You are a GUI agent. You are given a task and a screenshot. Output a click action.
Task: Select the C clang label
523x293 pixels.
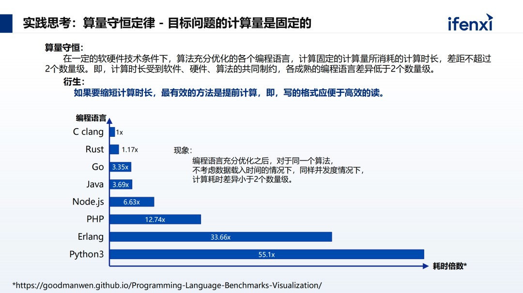click(89, 132)
